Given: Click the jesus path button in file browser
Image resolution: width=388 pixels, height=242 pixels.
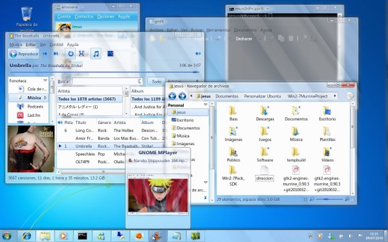Looking at the screenshot, I should (x=204, y=96).
